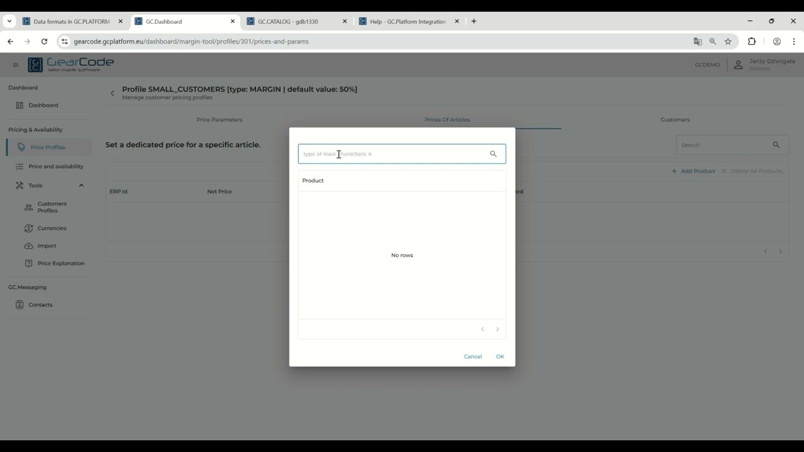
Task: Go to next page in product dialog
Action: 497,329
